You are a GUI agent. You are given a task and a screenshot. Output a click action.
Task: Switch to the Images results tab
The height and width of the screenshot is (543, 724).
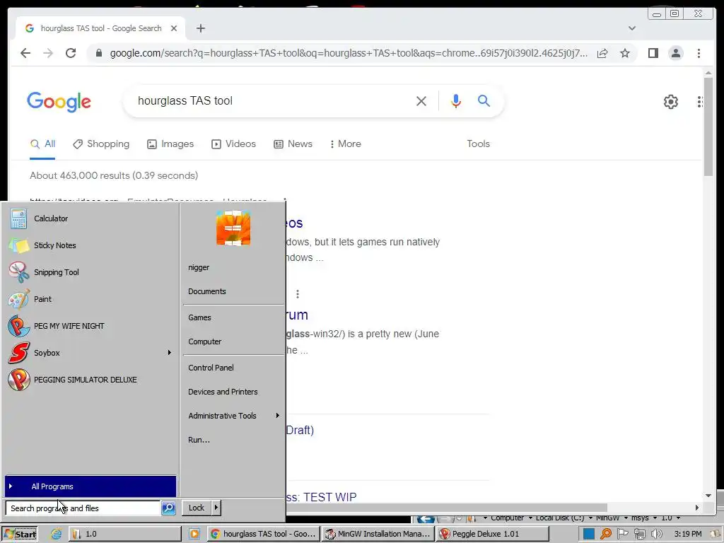click(170, 144)
